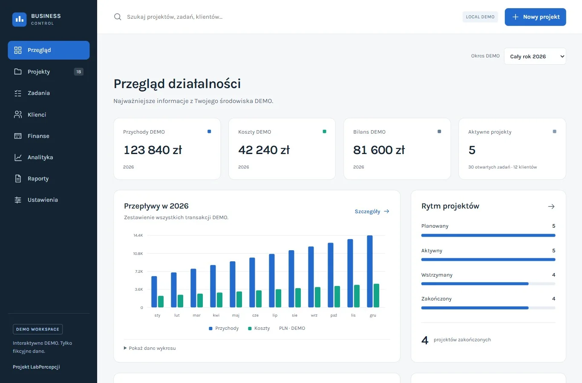Screen dimensions: 582x383
Task: Click the gru revenue bar in chart
Action: pyautogui.click(x=370, y=272)
